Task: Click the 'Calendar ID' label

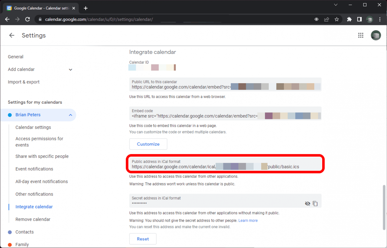Action: 139,62
